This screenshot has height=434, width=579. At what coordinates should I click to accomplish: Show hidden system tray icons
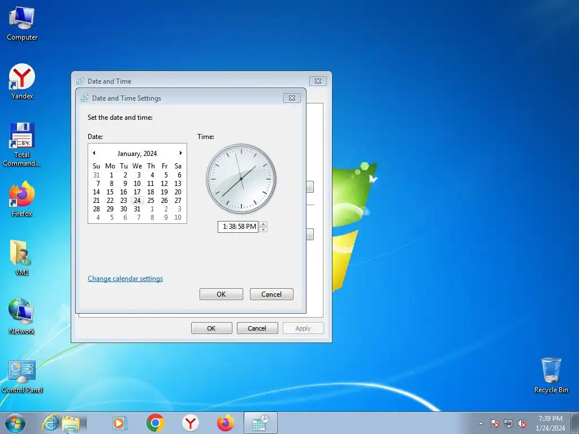point(481,423)
